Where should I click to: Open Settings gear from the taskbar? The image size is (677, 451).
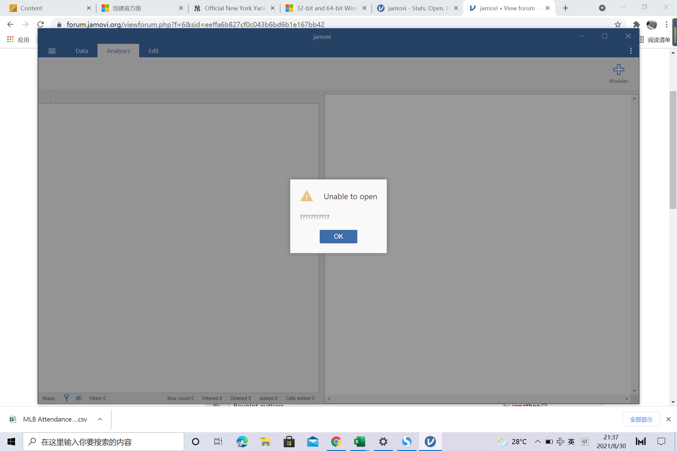pos(383,442)
